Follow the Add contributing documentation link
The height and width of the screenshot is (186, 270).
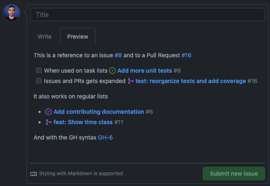tap(99, 112)
